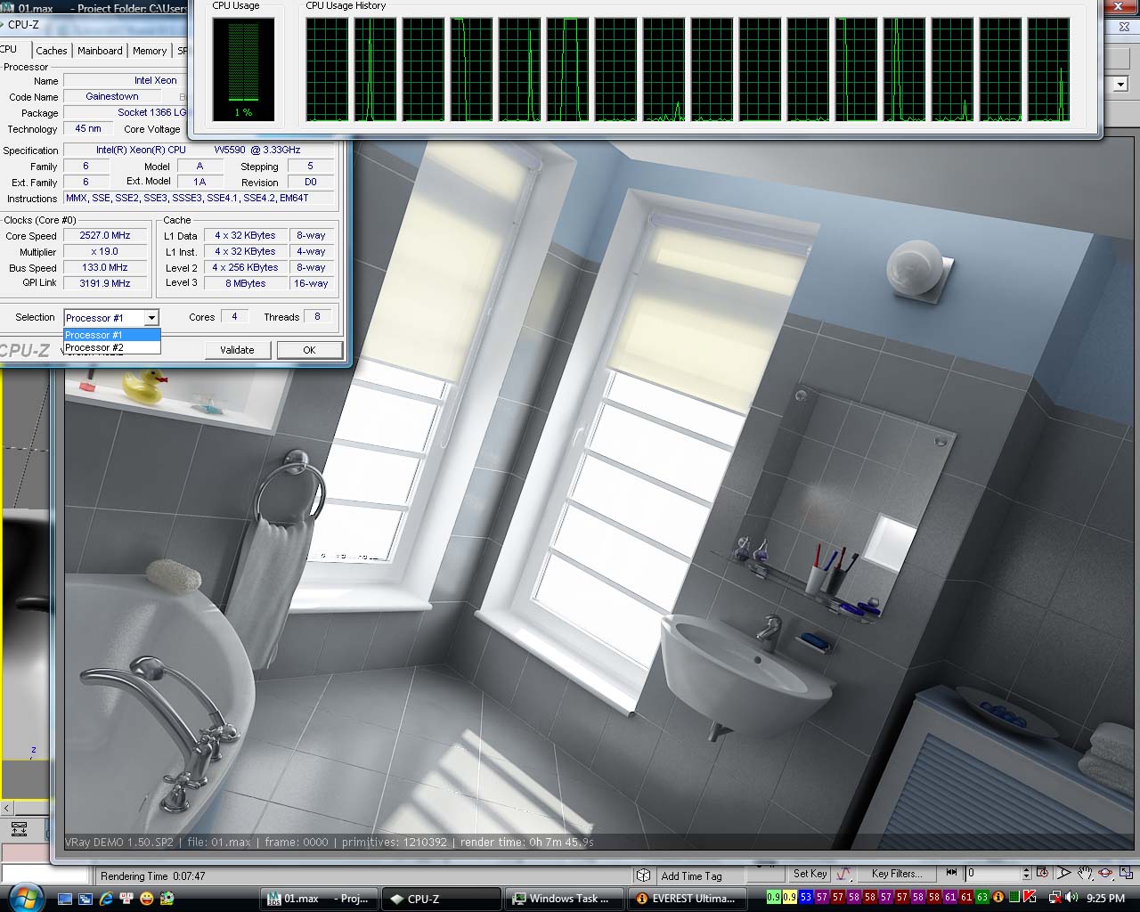1140x912 pixels.
Task: Click the QPI Link value 3191.9 MHz
Action: [x=105, y=283]
